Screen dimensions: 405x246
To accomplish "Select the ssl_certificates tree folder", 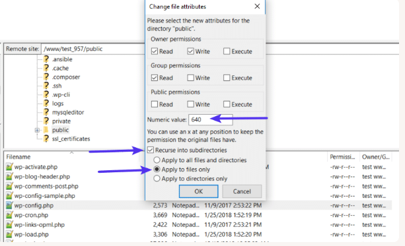I will (71, 138).
